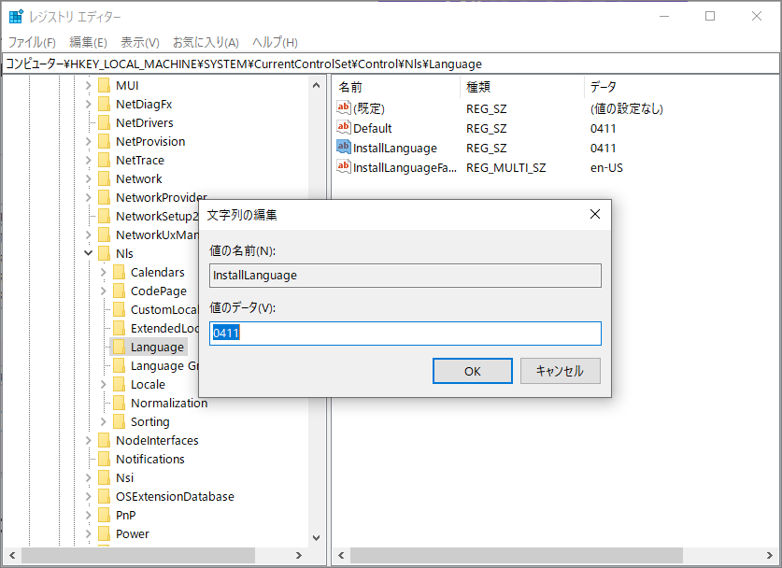Viewport: 782px width, 568px height.
Task: Click the value pane horizontal scroll-right arrow
Action: click(770, 556)
